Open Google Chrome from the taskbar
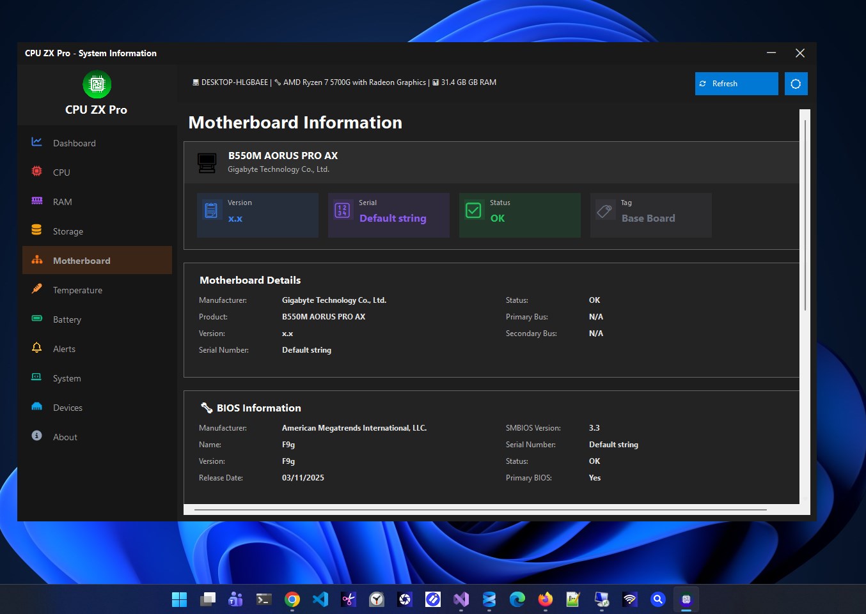866x614 pixels. 292,599
